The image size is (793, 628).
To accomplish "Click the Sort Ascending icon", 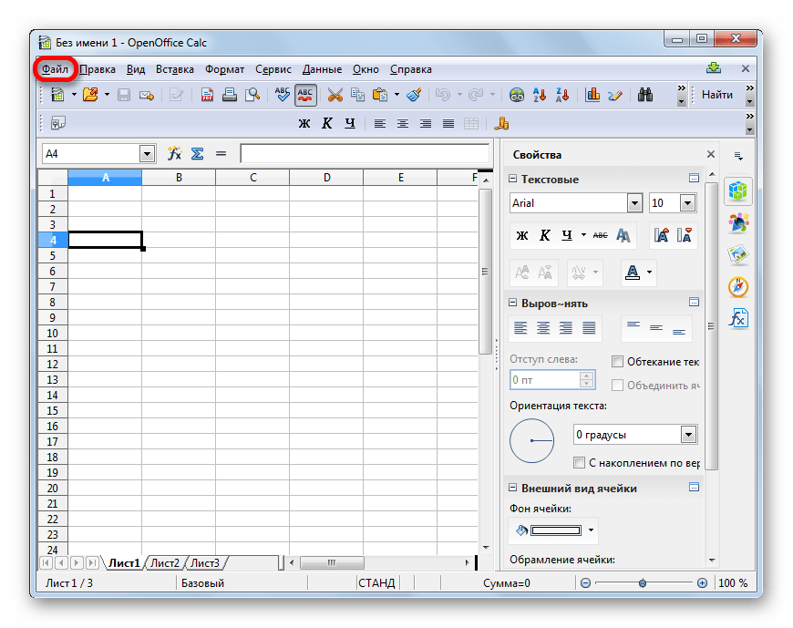I will 540,94.
